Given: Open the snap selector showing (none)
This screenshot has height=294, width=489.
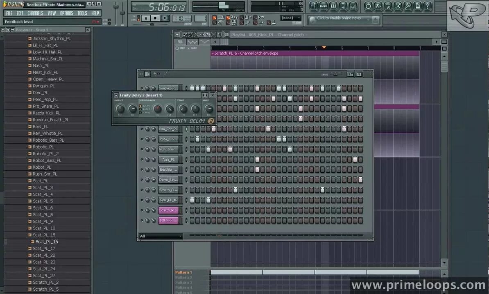Looking at the screenshot, I should tap(291, 18).
